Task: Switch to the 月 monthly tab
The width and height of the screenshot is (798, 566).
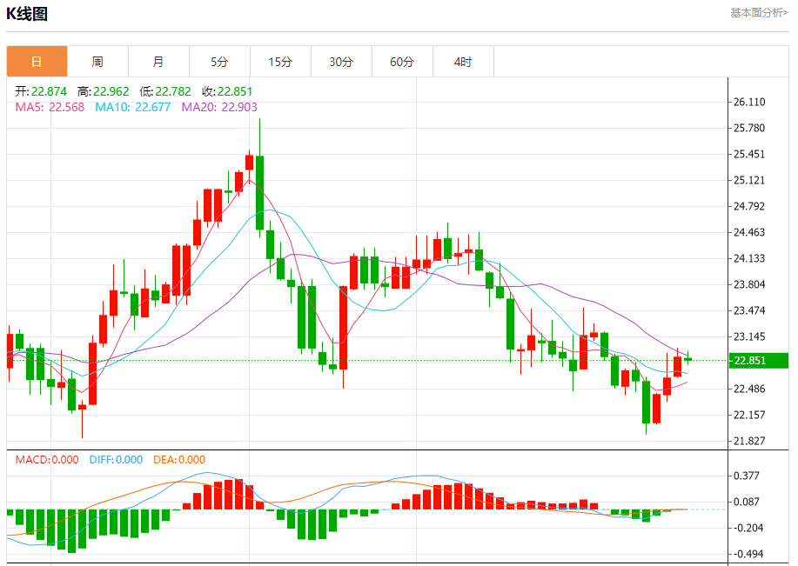Action: [x=158, y=62]
